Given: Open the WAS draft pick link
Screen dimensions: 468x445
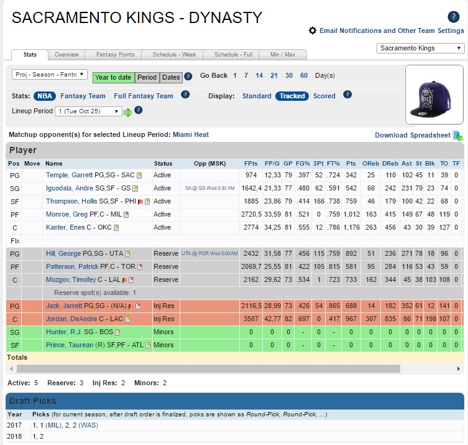Looking at the screenshot, I should point(88,425).
